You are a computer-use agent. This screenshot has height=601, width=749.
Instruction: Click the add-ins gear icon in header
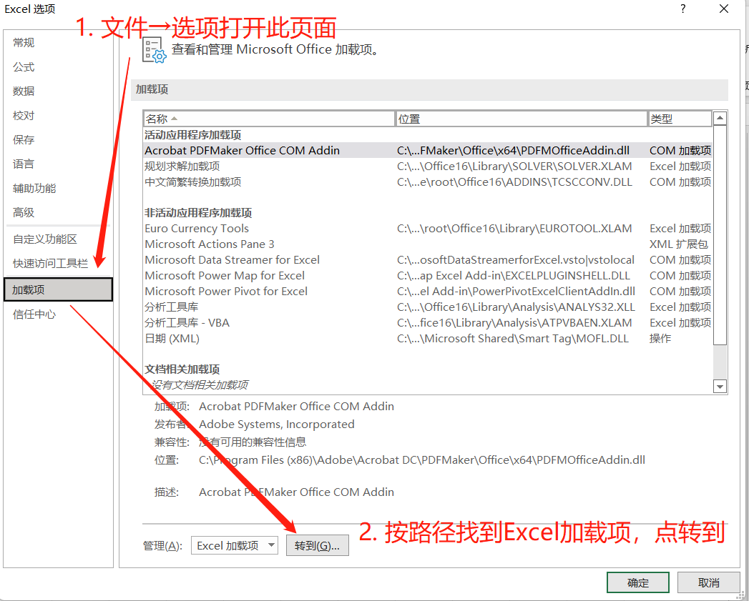click(x=155, y=49)
